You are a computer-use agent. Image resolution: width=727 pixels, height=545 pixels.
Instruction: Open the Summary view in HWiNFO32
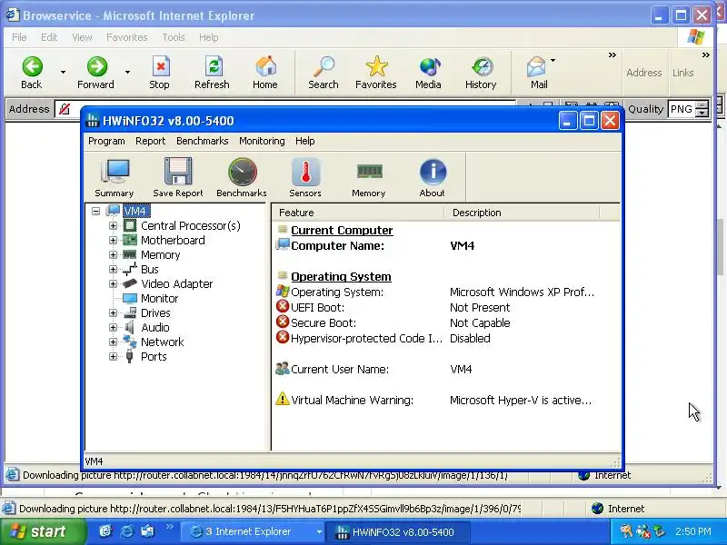click(x=115, y=178)
